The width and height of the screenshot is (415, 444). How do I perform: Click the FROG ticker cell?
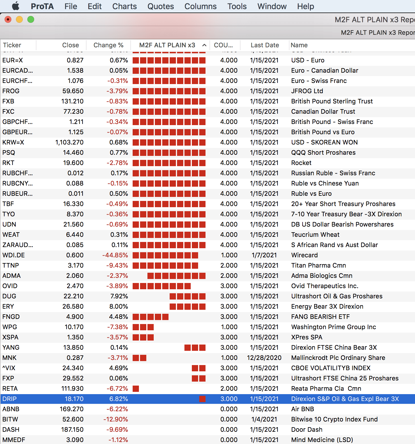[x=11, y=91]
